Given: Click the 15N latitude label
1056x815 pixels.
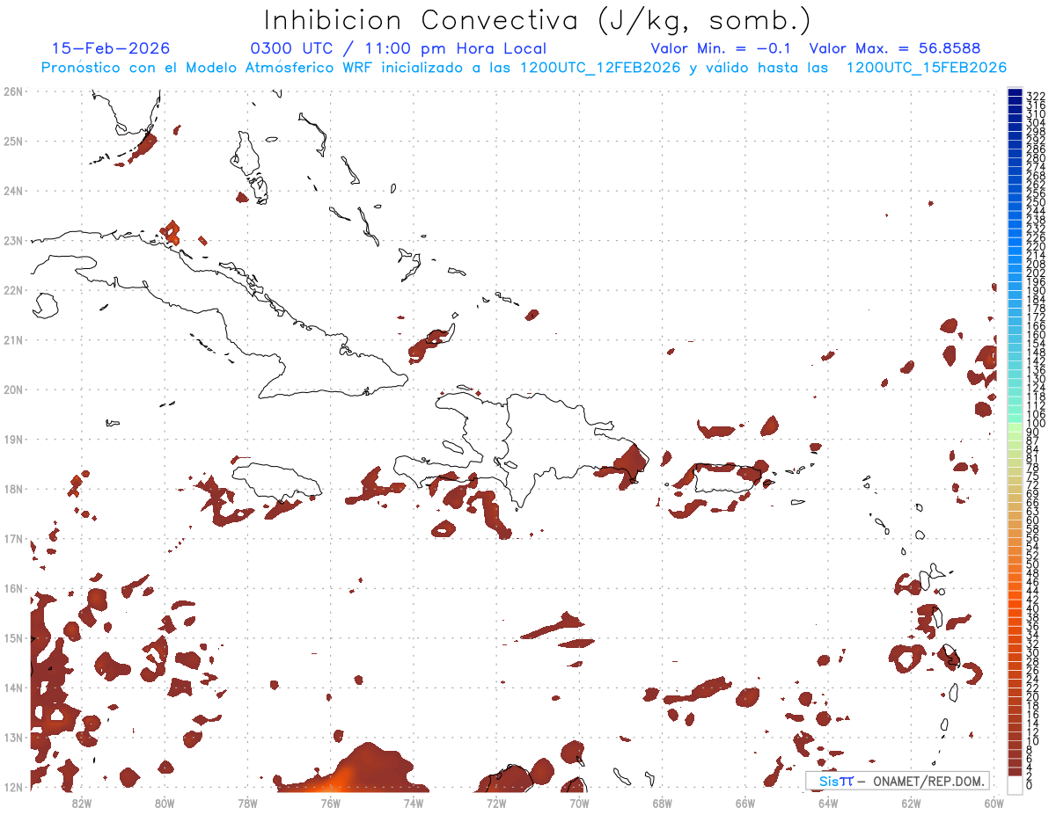Looking at the screenshot, I should click(x=13, y=637).
